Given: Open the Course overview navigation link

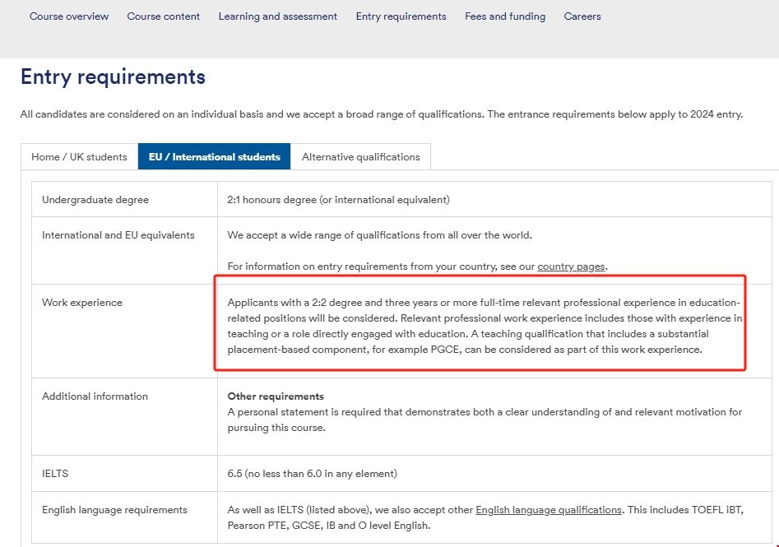Looking at the screenshot, I should pos(69,16).
